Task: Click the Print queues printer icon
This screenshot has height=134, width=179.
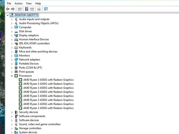Action: point(16,72)
